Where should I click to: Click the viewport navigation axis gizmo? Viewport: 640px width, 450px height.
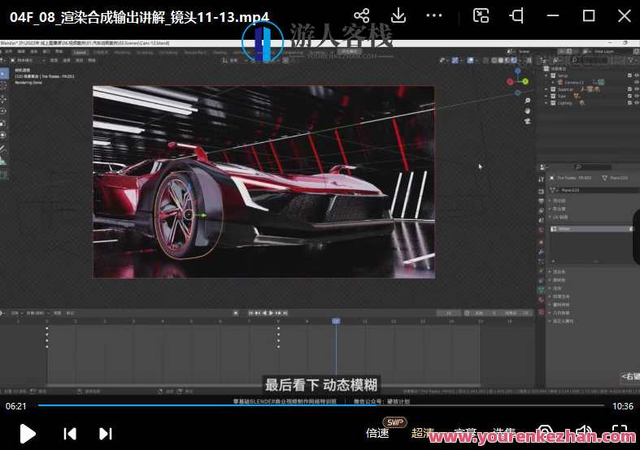tap(517, 82)
